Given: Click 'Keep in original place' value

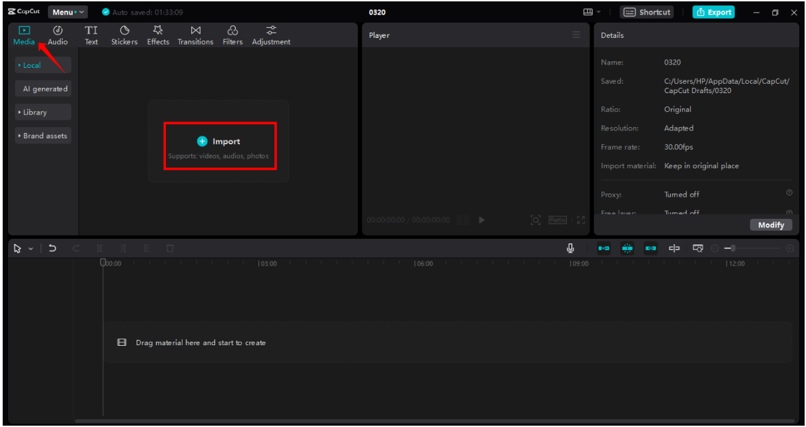Looking at the screenshot, I should [x=701, y=166].
